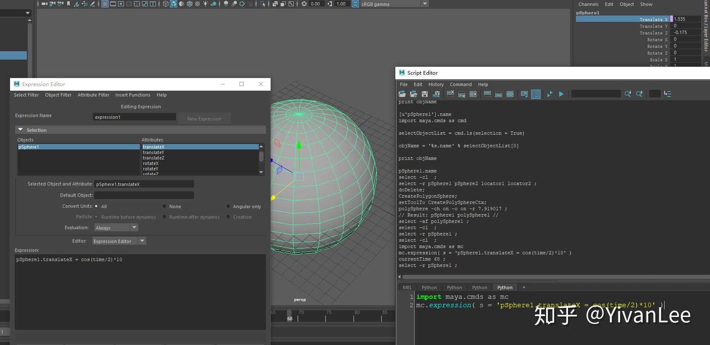Toggle the resolution gate icon
The width and height of the screenshot is (710, 345).
click(x=121, y=4)
